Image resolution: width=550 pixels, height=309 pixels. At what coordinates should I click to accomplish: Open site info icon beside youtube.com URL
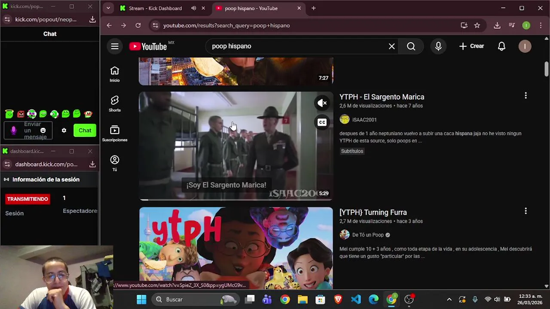click(156, 25)
